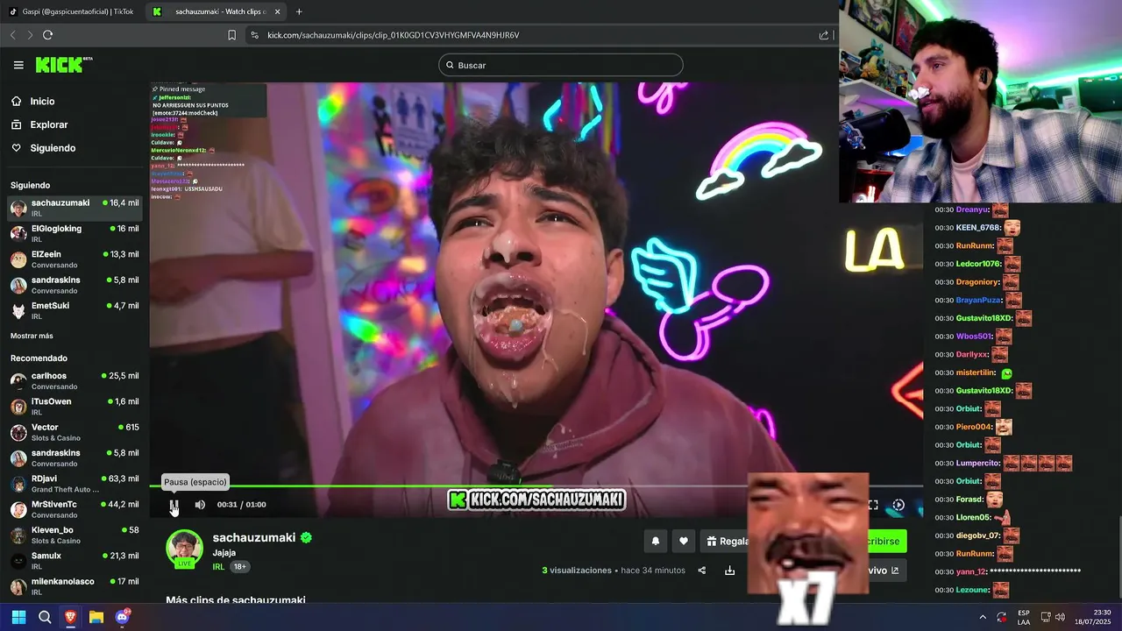Select ElGlogloking in the Siguiendo list

click(x=75, y=233)
